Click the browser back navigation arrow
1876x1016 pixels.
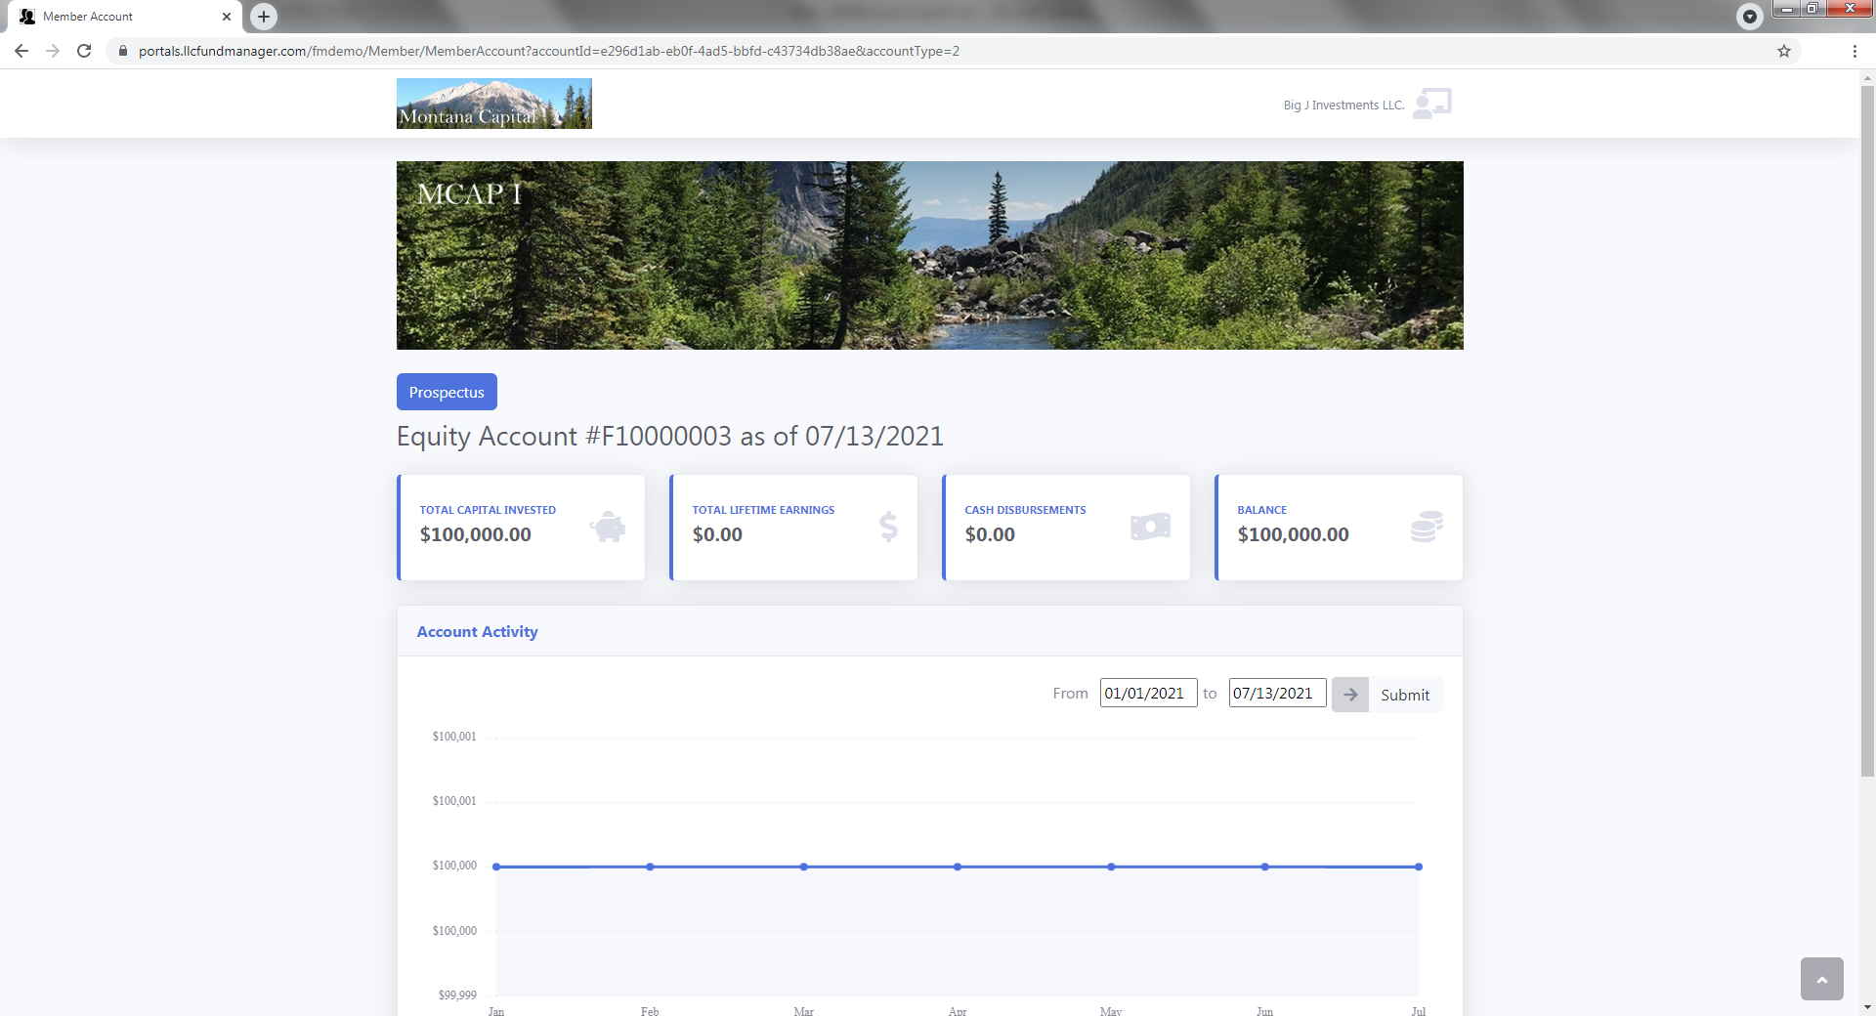click(x=21, y=51)
